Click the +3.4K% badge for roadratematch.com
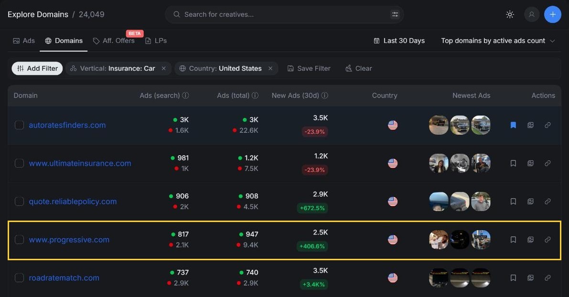Image resolution: width=569 pixels, height=297 pixels. [x=314, y=284]
